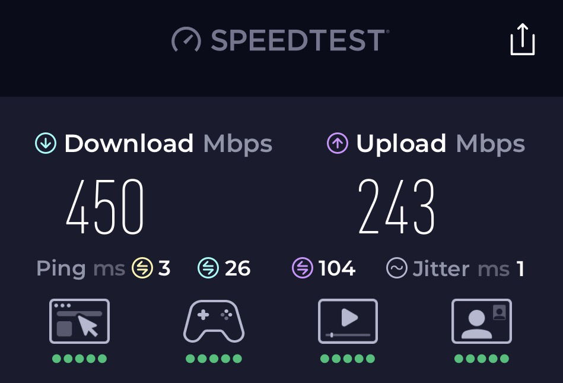The image size is (563, 383).
Task: Click the green rating dots under video chat
Action: point(482,359)
